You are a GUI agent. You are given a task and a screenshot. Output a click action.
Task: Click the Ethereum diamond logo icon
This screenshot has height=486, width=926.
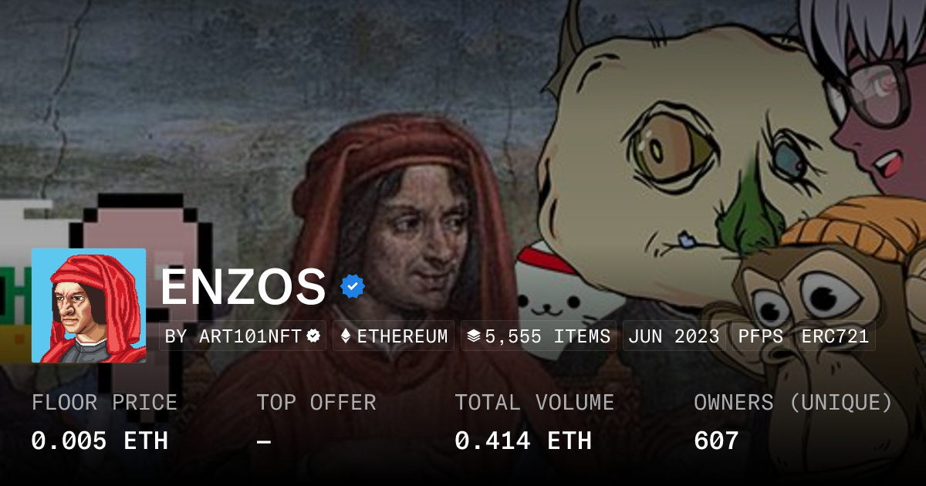tap(346, 336)
